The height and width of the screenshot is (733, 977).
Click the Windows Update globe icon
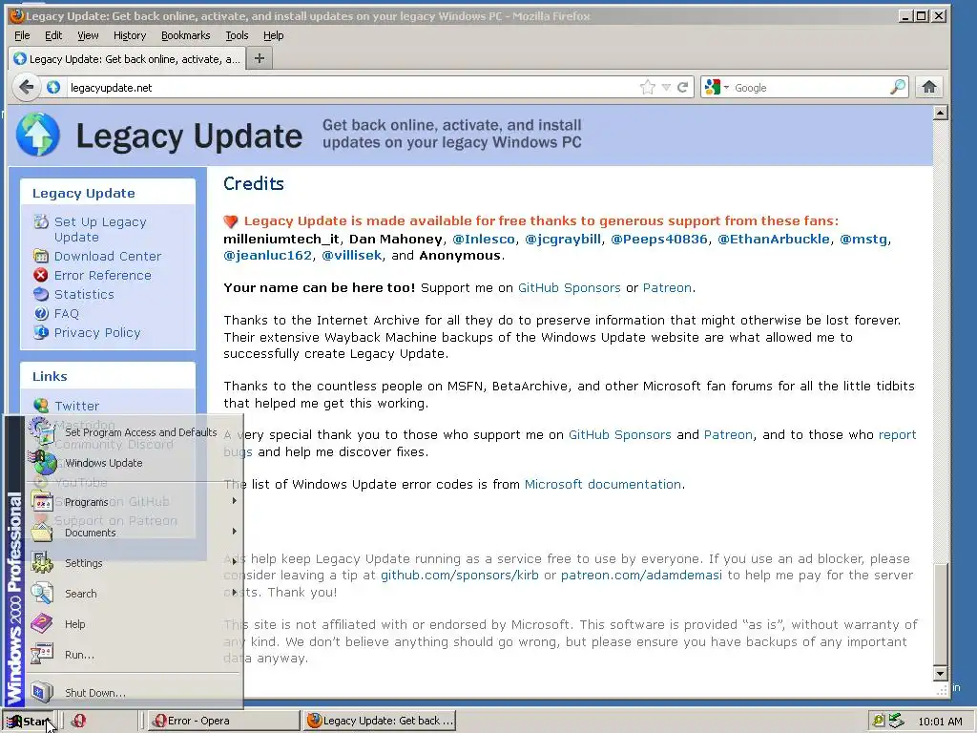pyautogui.click(x=42, y=462)
